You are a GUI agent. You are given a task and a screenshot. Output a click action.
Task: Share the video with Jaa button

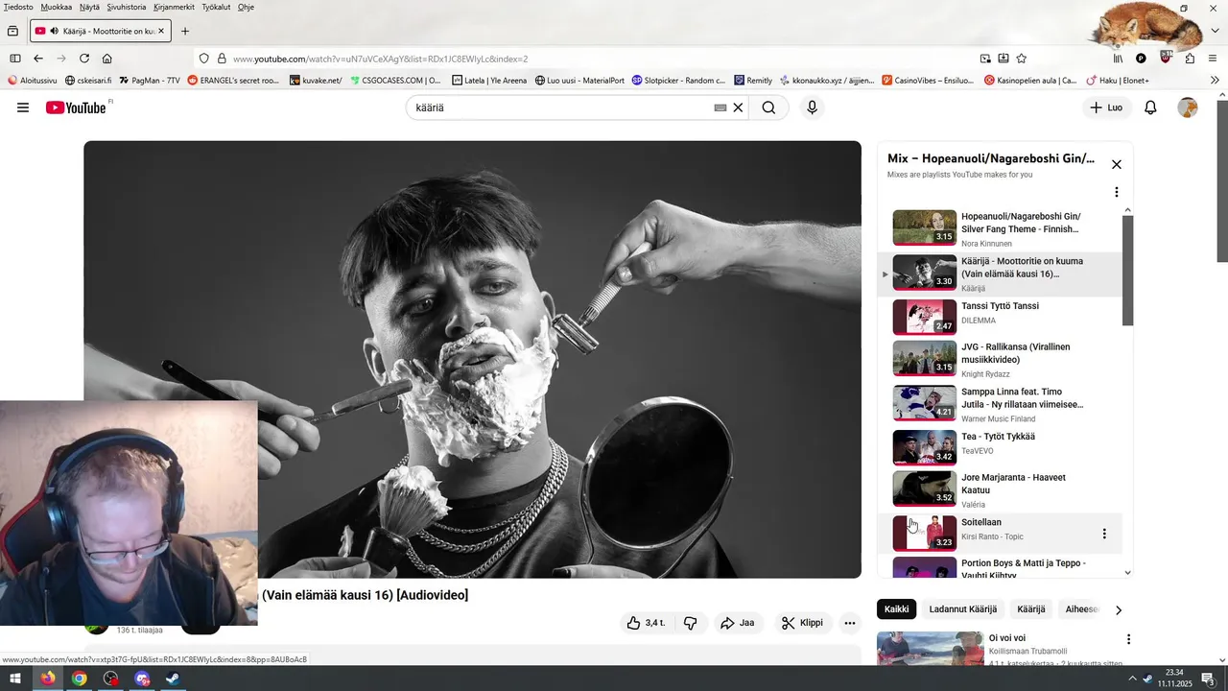tap(738, 623)
